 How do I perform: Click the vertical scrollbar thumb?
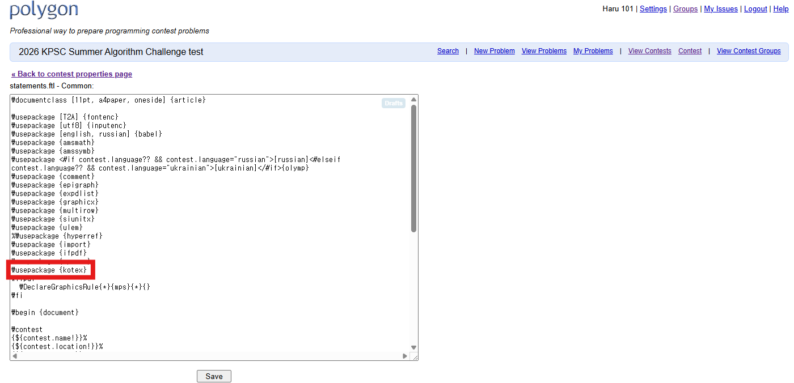(413, 168)
